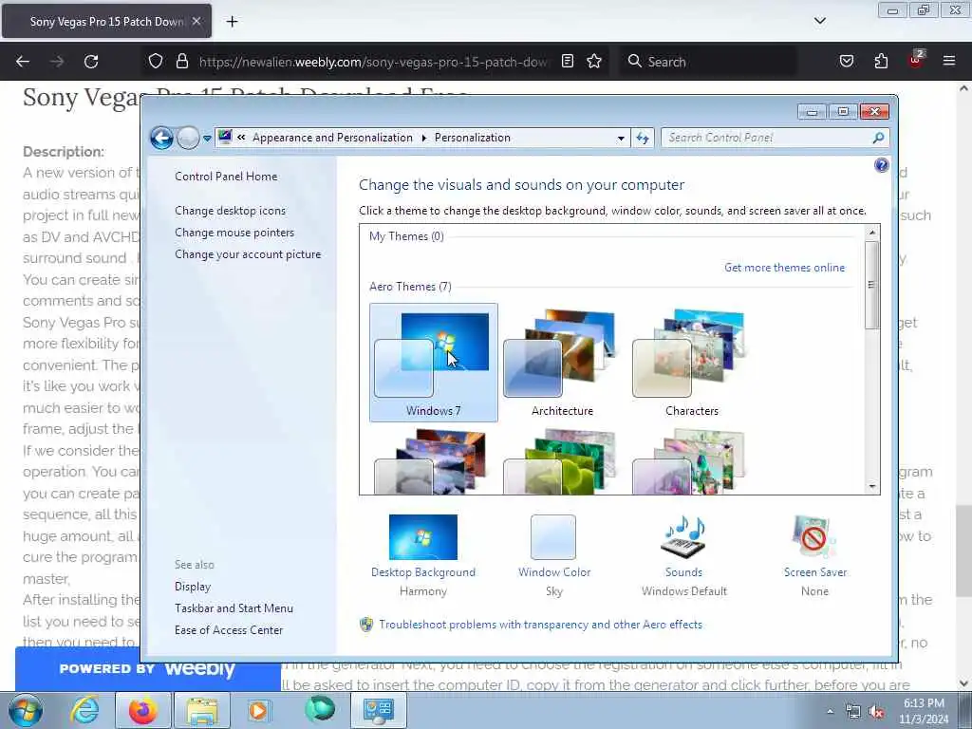Screen dimensions: 972x729
Task: Close the Sony Vegas Pro tab
Action: pos(196,21)
